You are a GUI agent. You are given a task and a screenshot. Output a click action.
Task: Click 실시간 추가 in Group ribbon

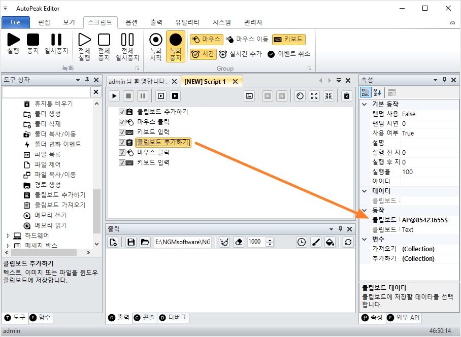point(240,54)
